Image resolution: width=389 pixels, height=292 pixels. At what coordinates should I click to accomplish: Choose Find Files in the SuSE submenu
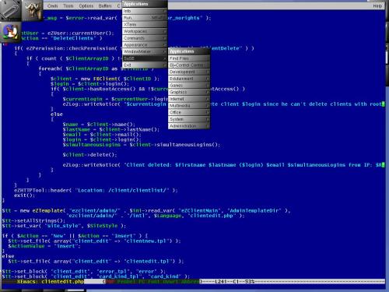click(x=189, y=58)
